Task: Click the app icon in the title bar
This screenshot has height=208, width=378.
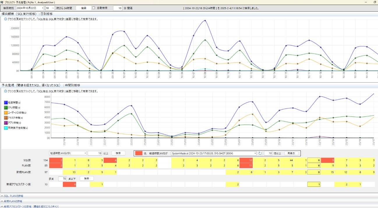Action: coord(2,2)
